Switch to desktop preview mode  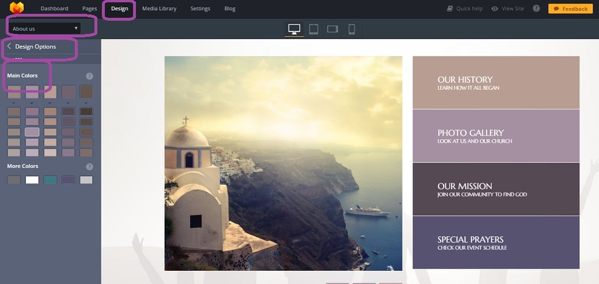(x=294, y=29)
